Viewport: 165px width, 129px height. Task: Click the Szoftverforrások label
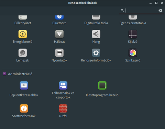[24, 116]
